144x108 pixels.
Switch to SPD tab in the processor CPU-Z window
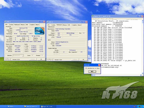(x=27, y=25)
